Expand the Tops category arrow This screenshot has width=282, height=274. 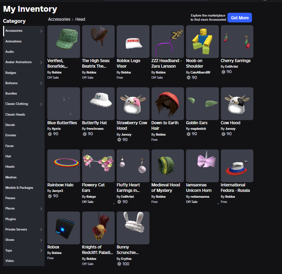click(41, 251)
